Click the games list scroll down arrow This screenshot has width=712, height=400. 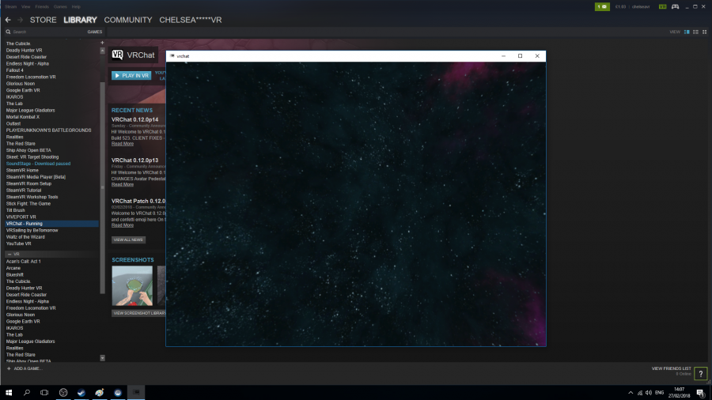tap(102, 358)
